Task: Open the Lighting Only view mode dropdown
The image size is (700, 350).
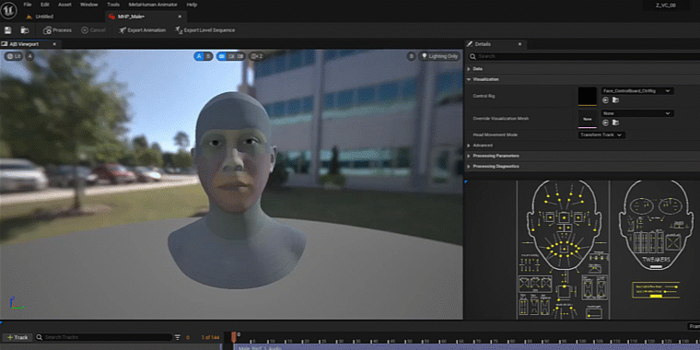Action: point(439,56)
